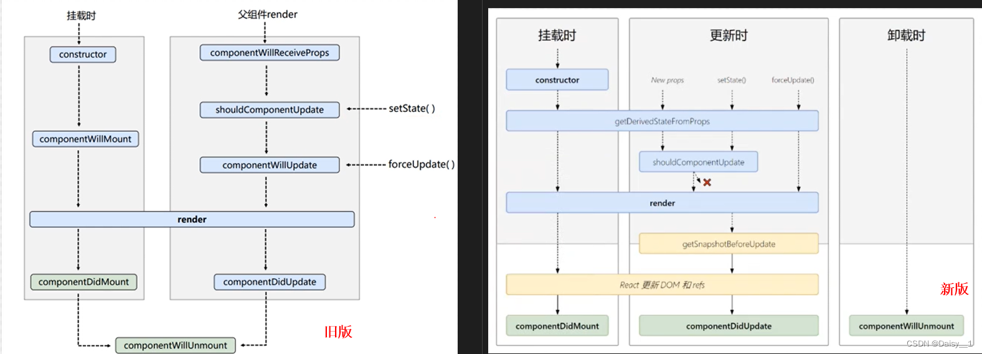Viewport: 982px width, 354px height.
Task: Click the red 新版 label
Action: pyautogui.click(x=955, y=289)
